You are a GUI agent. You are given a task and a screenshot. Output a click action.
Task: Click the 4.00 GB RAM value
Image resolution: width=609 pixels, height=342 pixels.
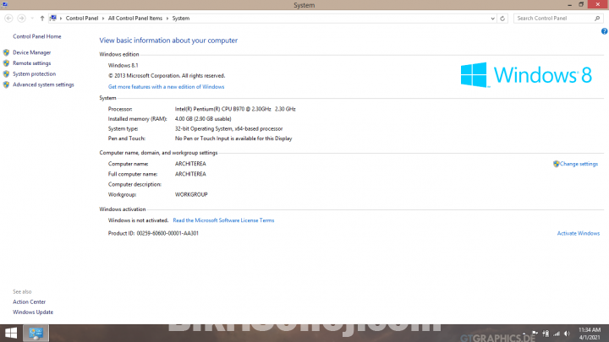(203, 119)
